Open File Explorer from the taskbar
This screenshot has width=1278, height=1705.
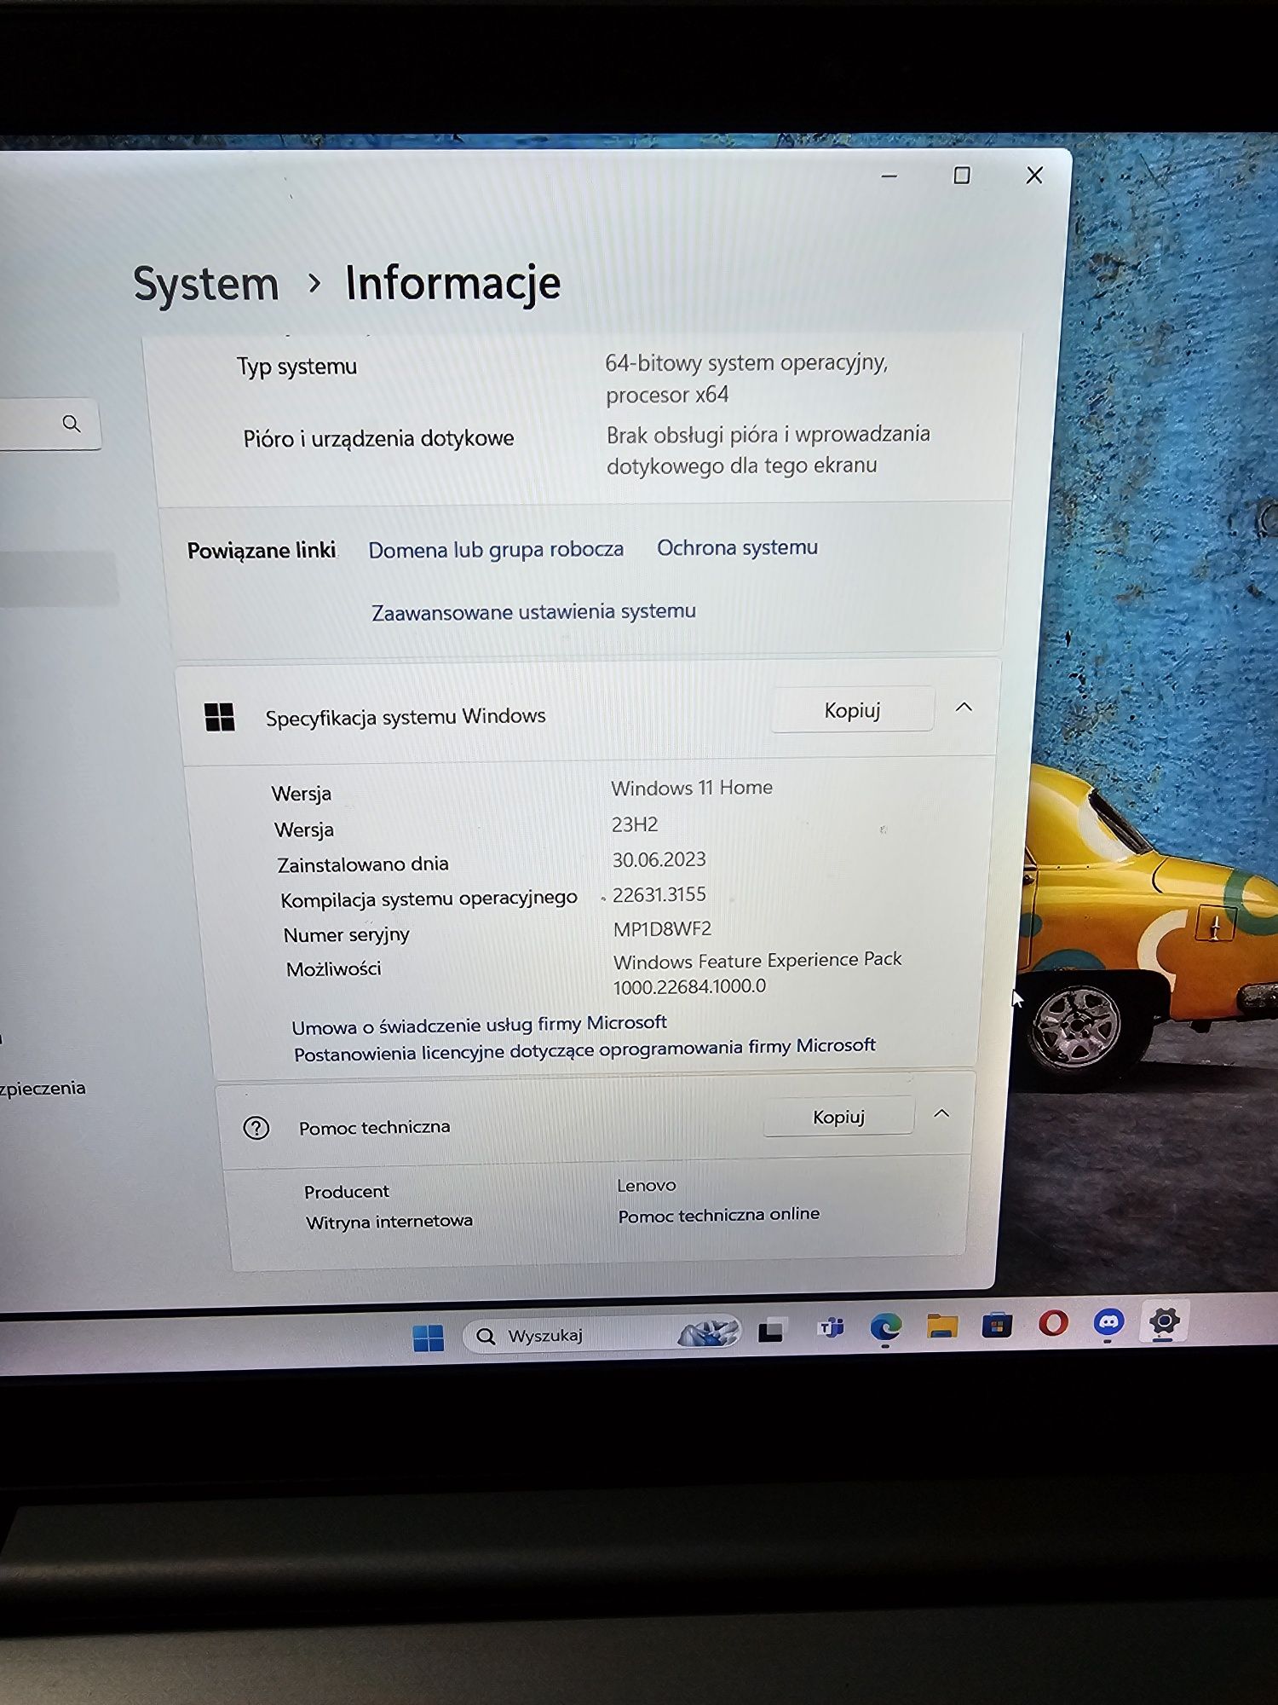pos(942,1326)
